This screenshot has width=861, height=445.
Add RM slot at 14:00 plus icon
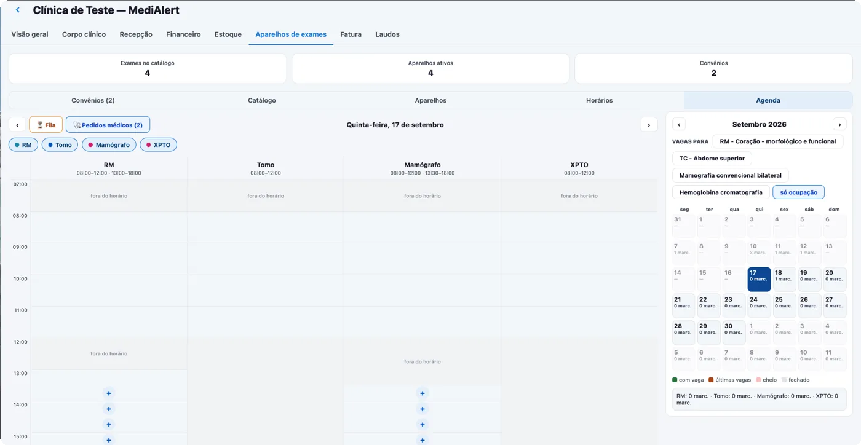tap(109, 409)
